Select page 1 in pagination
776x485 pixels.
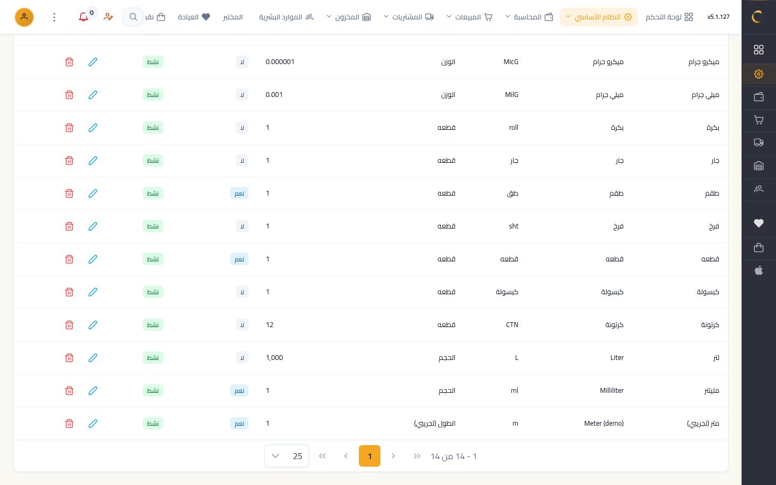[x=370, y=456]
